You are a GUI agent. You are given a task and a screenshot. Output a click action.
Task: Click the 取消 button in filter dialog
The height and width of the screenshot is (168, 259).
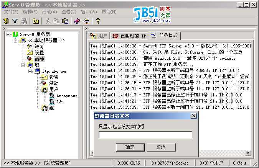pyautogui.click(x=161, y=147)
